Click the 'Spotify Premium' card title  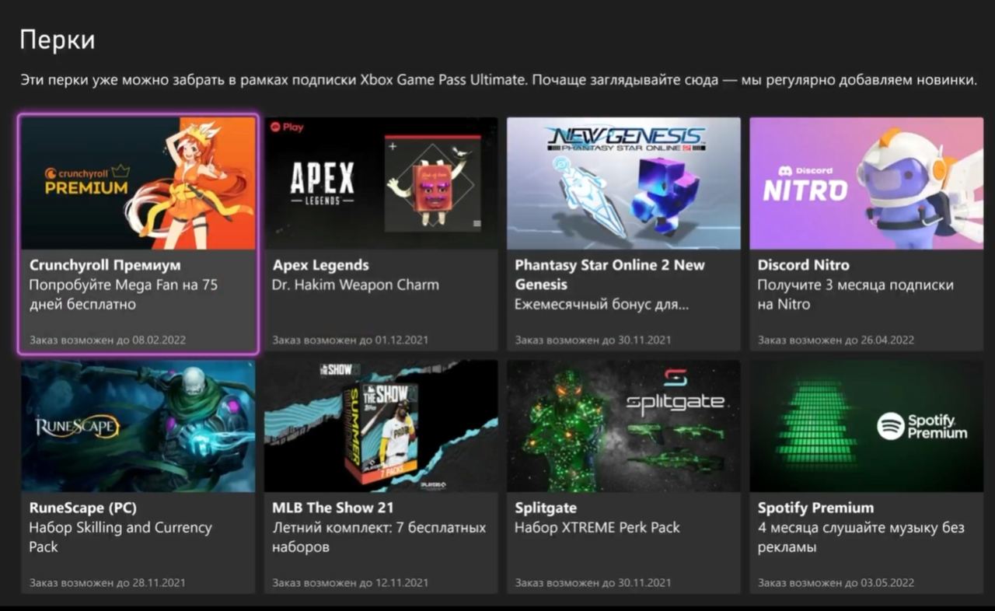(x=815, y=508)
